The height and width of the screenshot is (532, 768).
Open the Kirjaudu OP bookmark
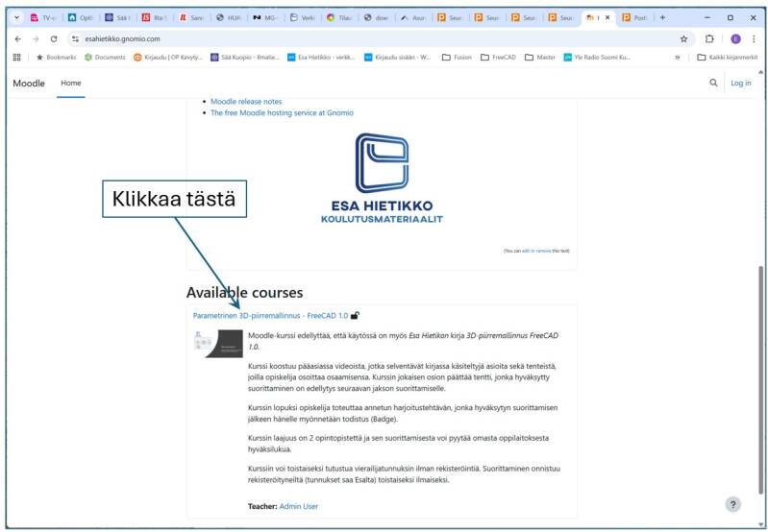coord(168,58)
